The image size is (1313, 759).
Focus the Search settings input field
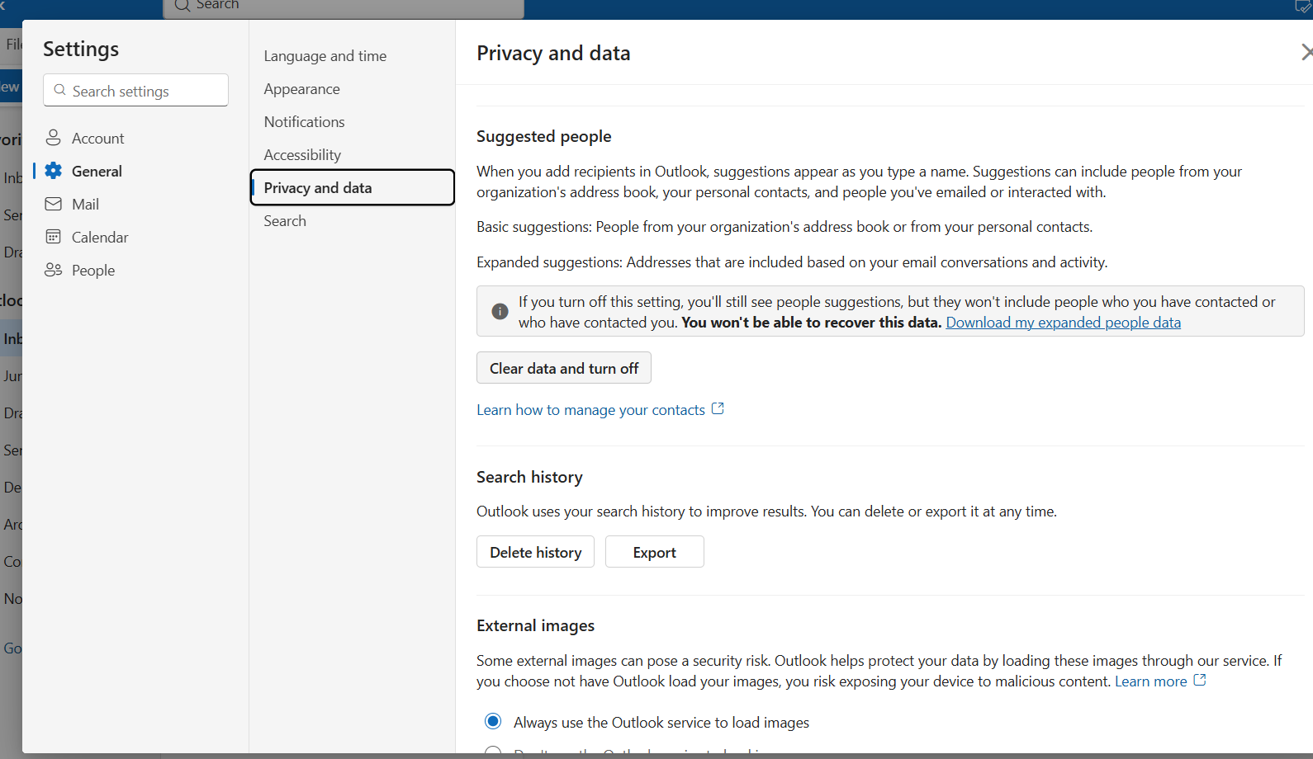point(136,90)
